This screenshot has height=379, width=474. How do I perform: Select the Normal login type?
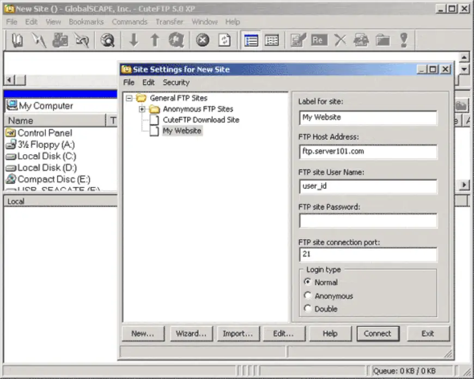tap(308, 282)
